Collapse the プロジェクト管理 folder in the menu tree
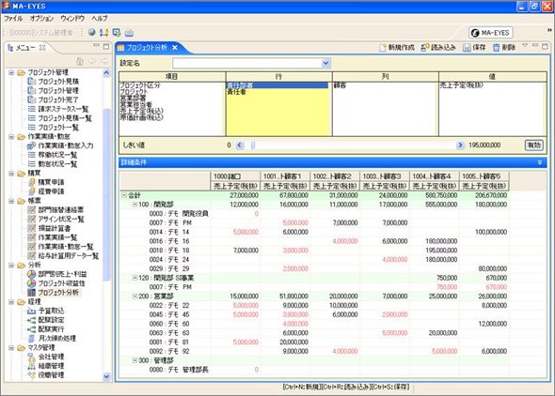 11,72
